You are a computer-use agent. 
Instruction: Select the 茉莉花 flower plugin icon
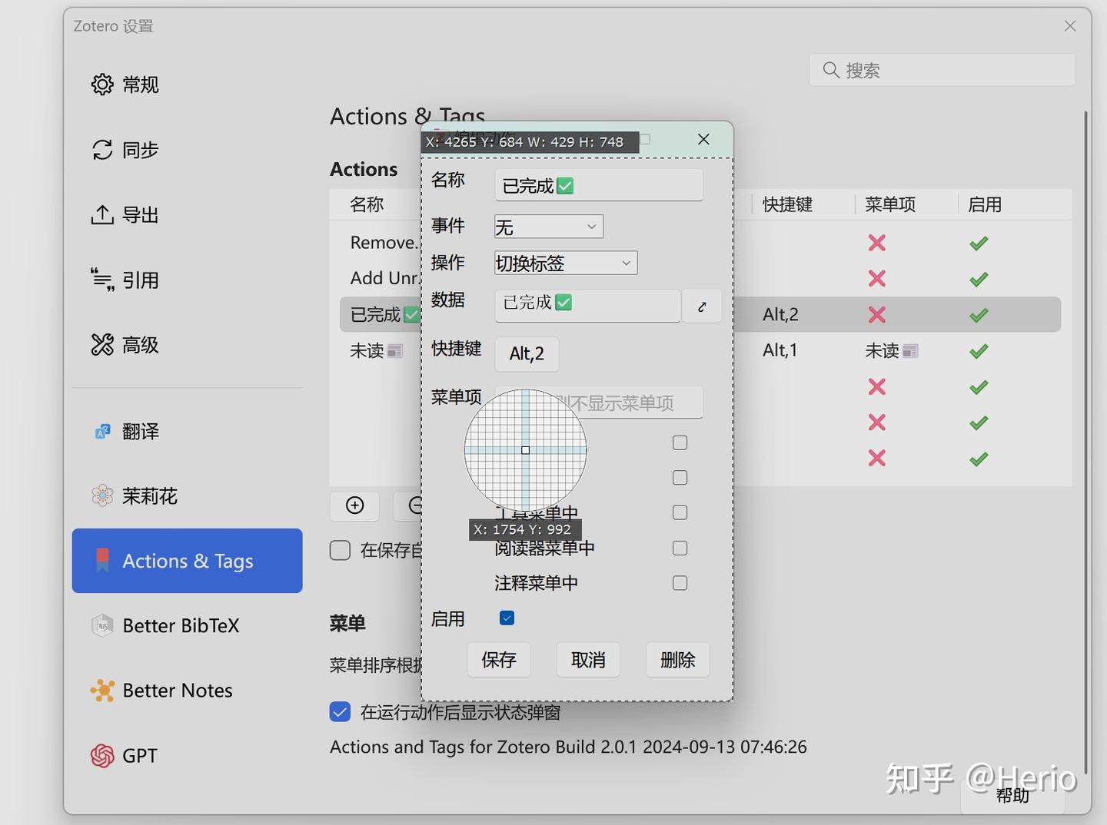[102, 495]
